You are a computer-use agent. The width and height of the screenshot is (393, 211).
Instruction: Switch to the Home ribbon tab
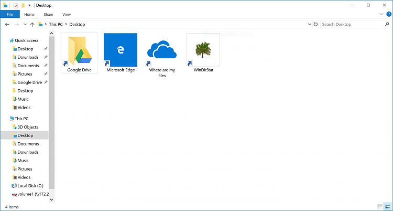[x=29, y=14]
